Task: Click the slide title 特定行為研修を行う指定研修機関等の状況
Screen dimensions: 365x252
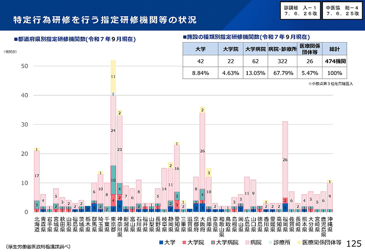Action: pos(105,20)
